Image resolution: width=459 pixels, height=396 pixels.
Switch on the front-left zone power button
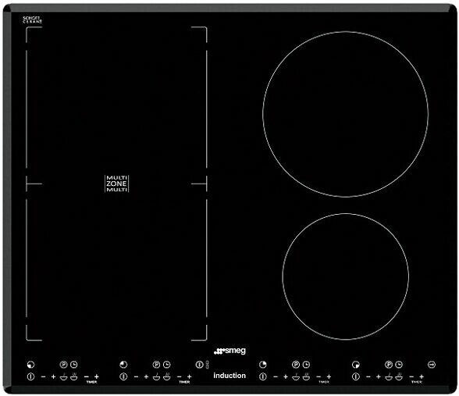tap(30, 376)
